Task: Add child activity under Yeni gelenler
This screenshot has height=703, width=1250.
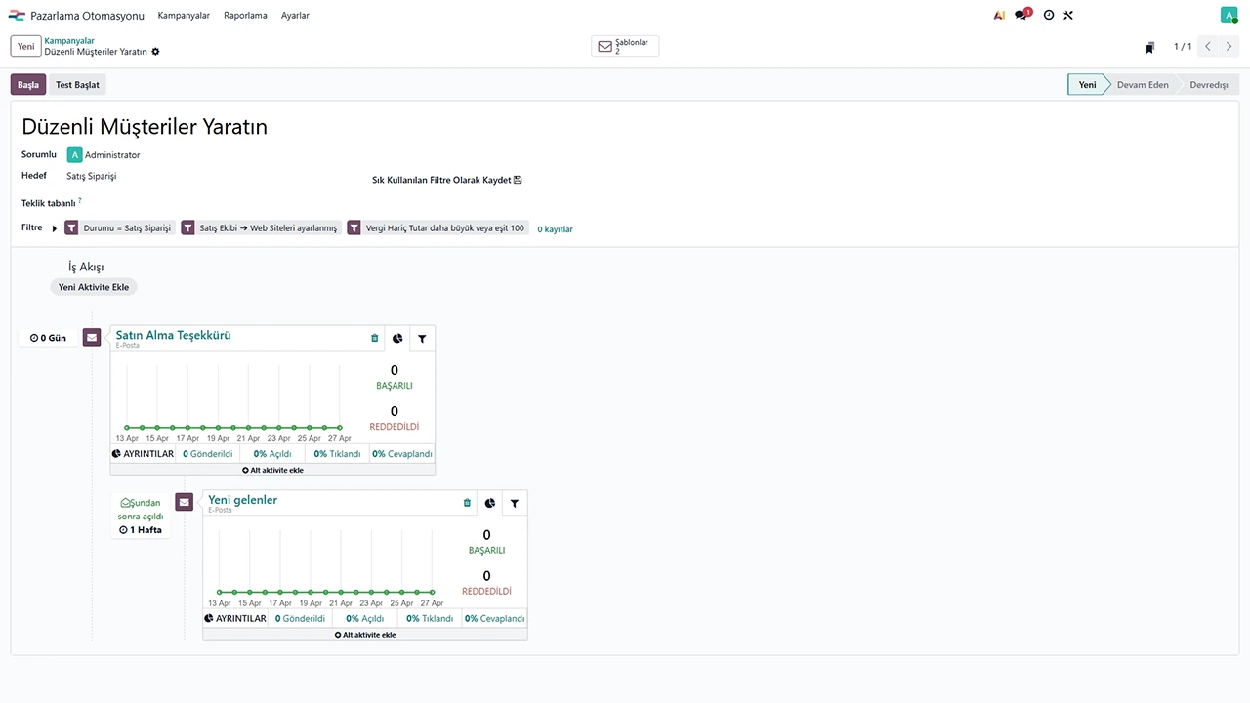Action: [365, 635]
